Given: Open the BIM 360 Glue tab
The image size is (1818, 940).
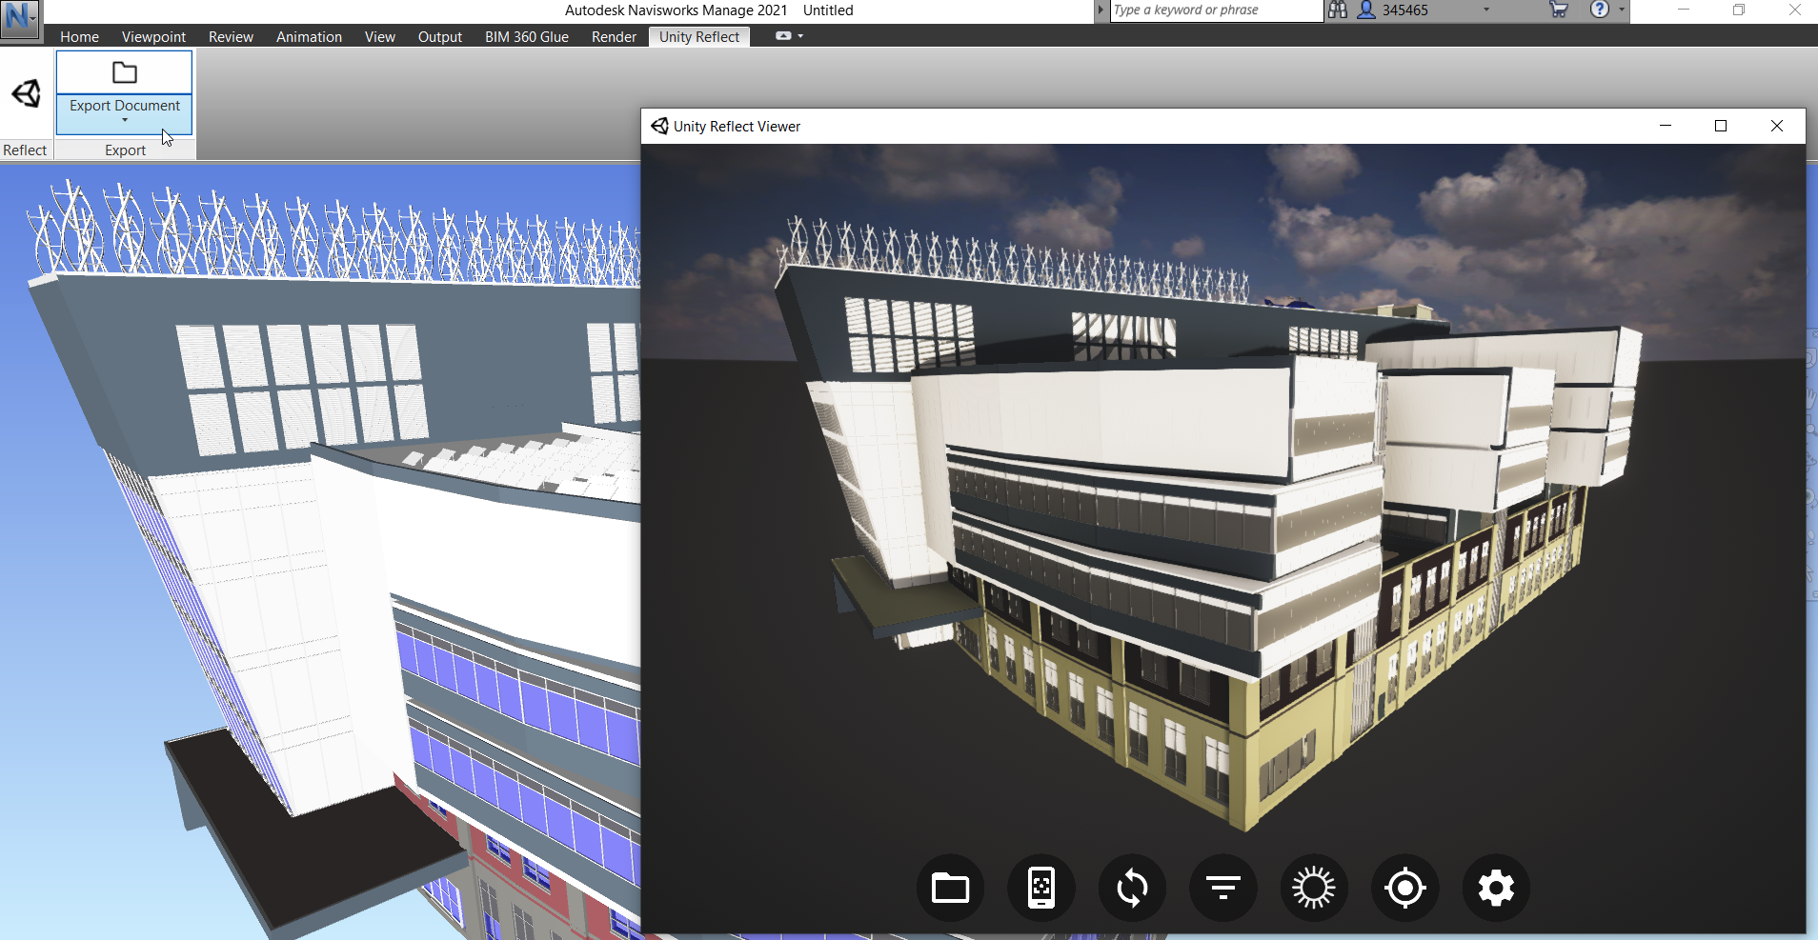Looking at the screenshot, I should coord(526,37).
